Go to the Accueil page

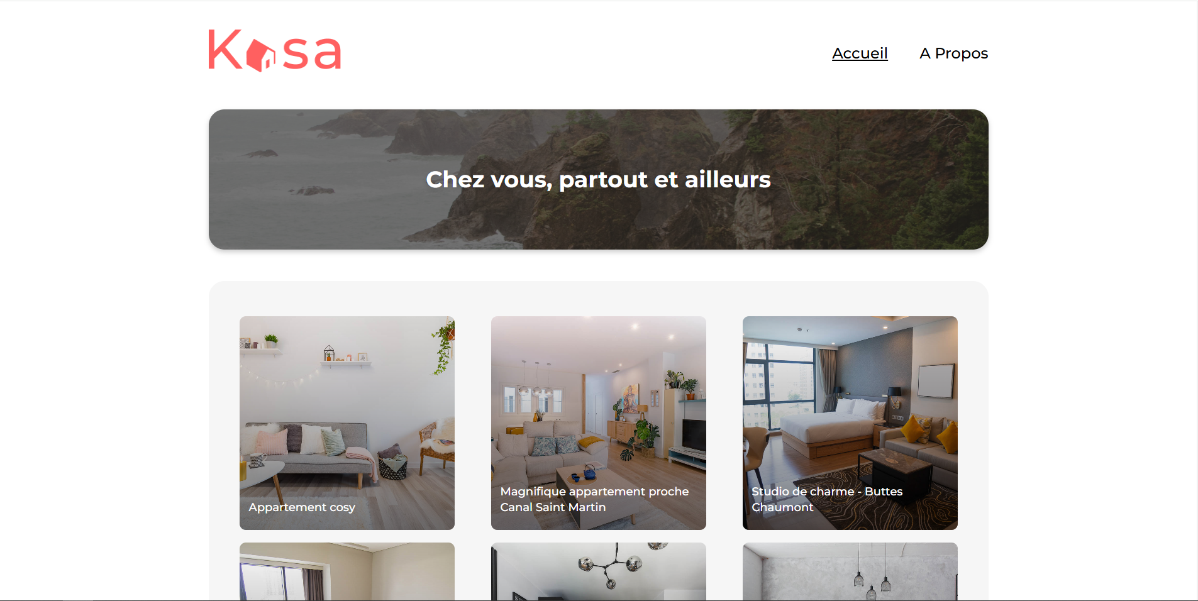860,53
